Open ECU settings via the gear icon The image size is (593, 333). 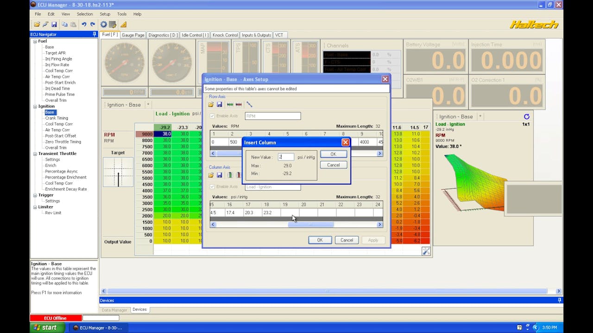103,24
